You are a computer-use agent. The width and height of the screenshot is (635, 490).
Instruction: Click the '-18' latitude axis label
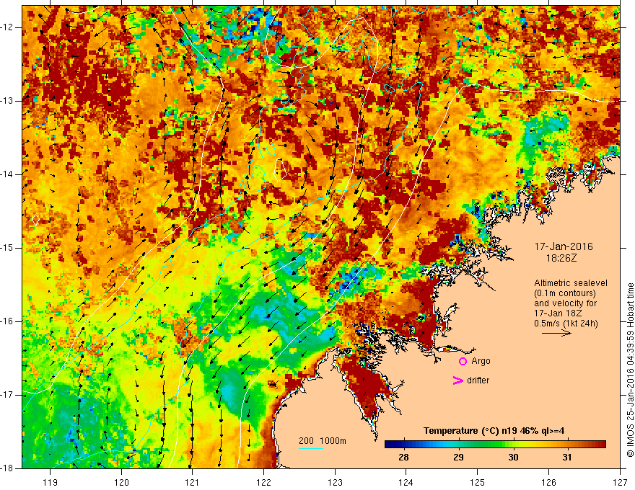[7, 468]
